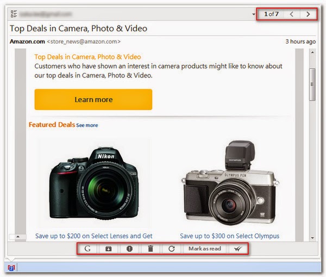Open 'Save up to $200 on Select Lenses' link
Viewport: 326px width, 277px height.
coord(94,236)
